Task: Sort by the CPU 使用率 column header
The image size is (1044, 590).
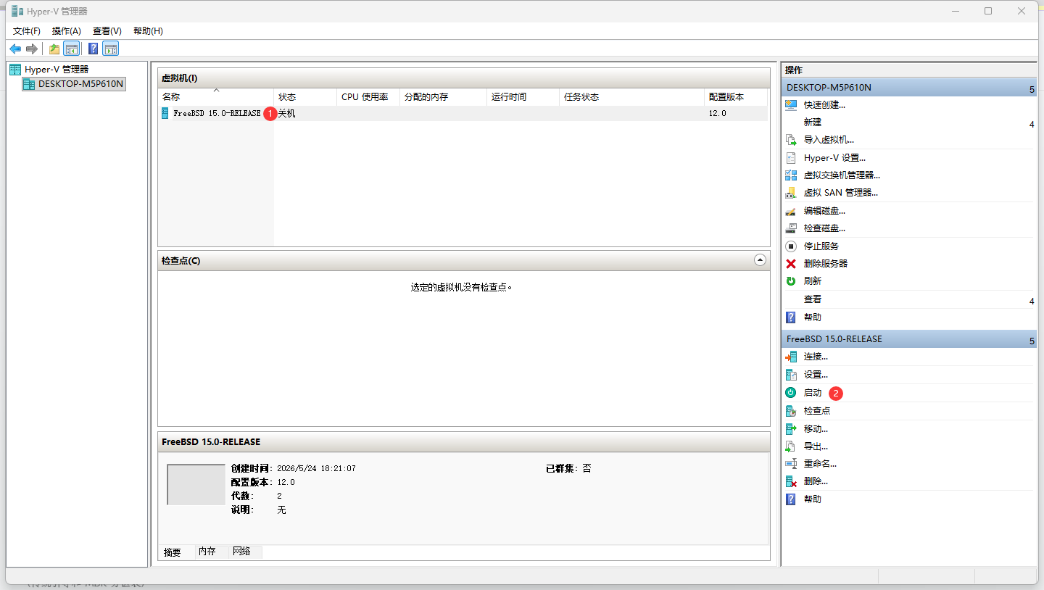Action: [x=368, y=97]
